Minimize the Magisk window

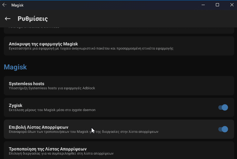[x=203, y=5]
